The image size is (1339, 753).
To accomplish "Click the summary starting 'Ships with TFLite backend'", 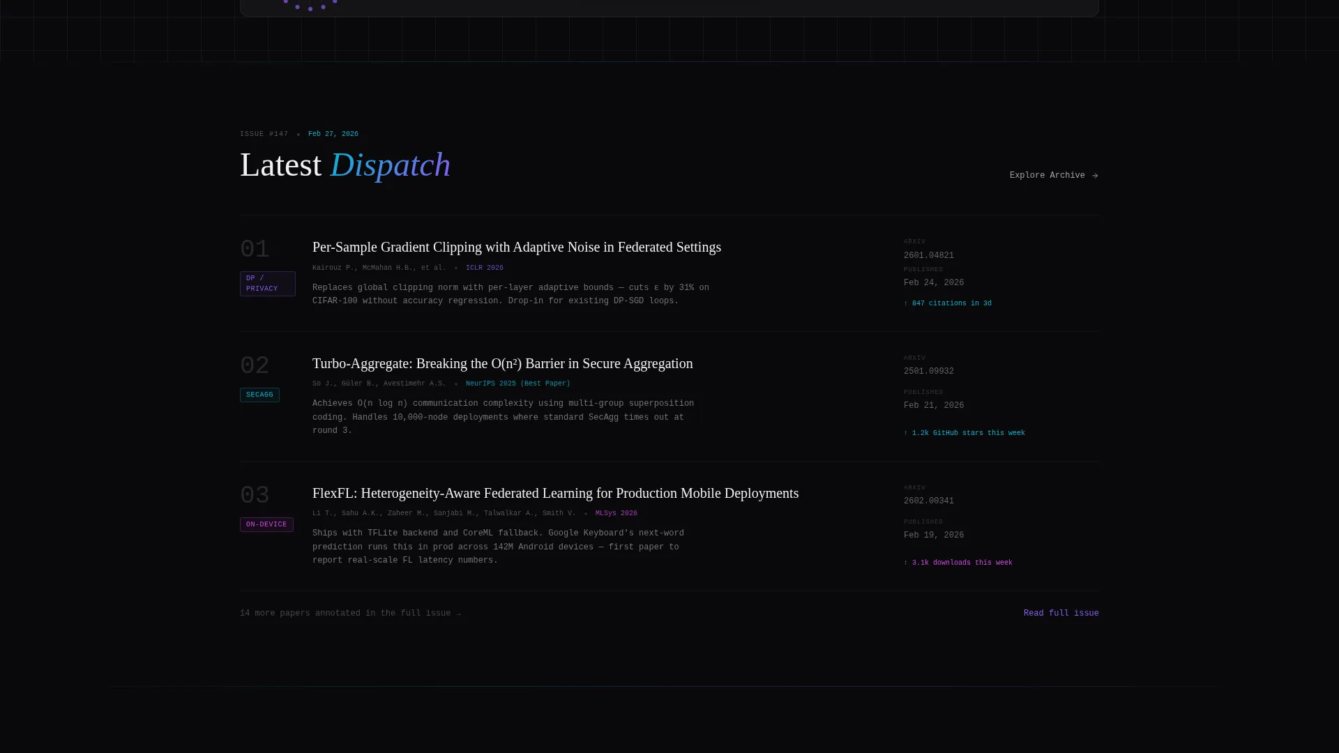I will (498, 547).
